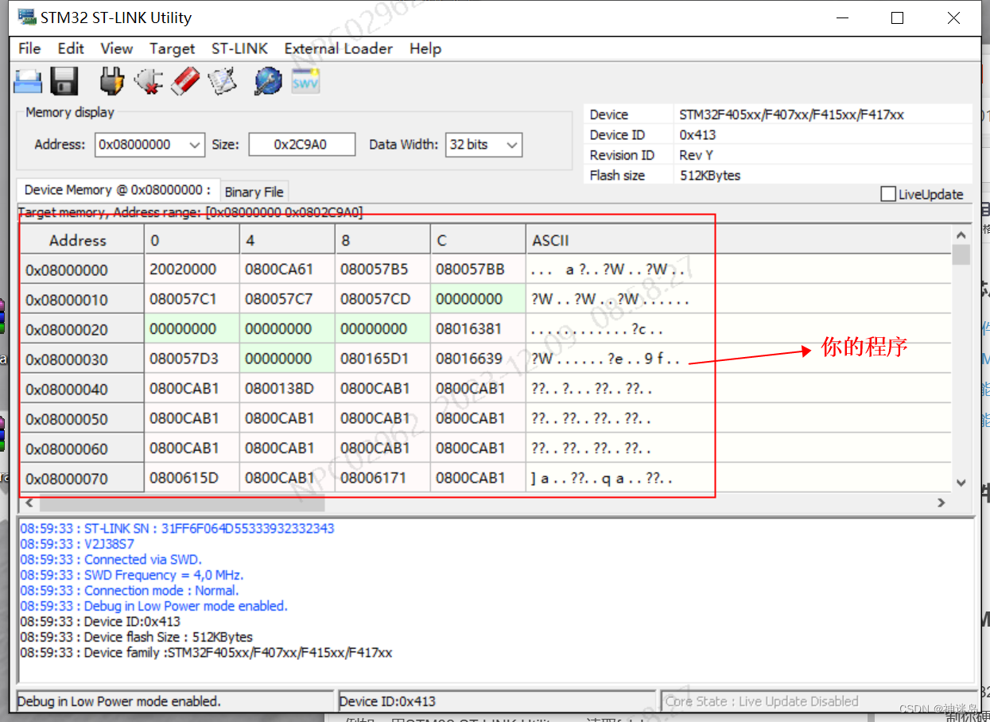Select the cell containing 080057BB
Viewport: 990px width, 722px height.
[x=478, y=270]
